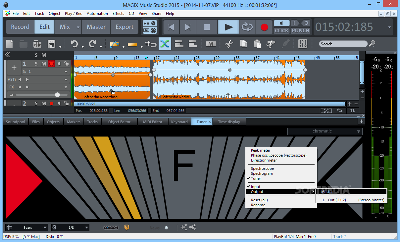The height and width of the screenshot is (242, 400).
Task: Click the marker M icon in toolbar
Action: tap(211, 44)
